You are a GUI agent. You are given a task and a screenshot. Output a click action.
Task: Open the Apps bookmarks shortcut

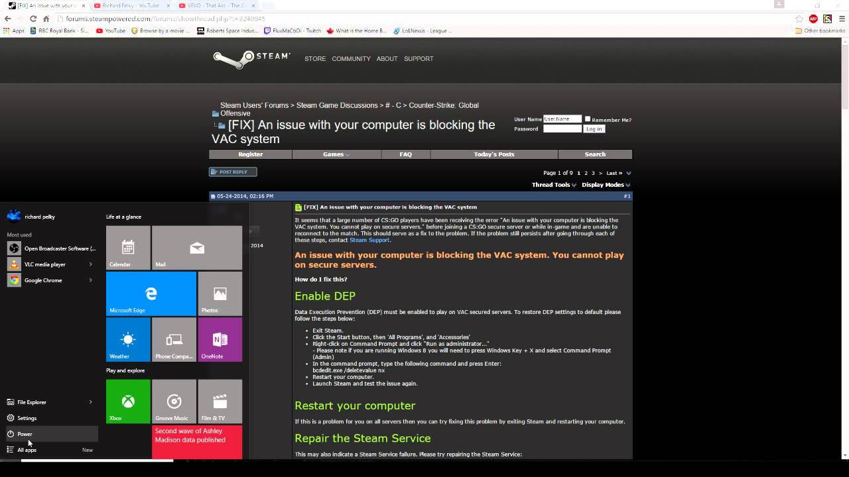(14, 30)
